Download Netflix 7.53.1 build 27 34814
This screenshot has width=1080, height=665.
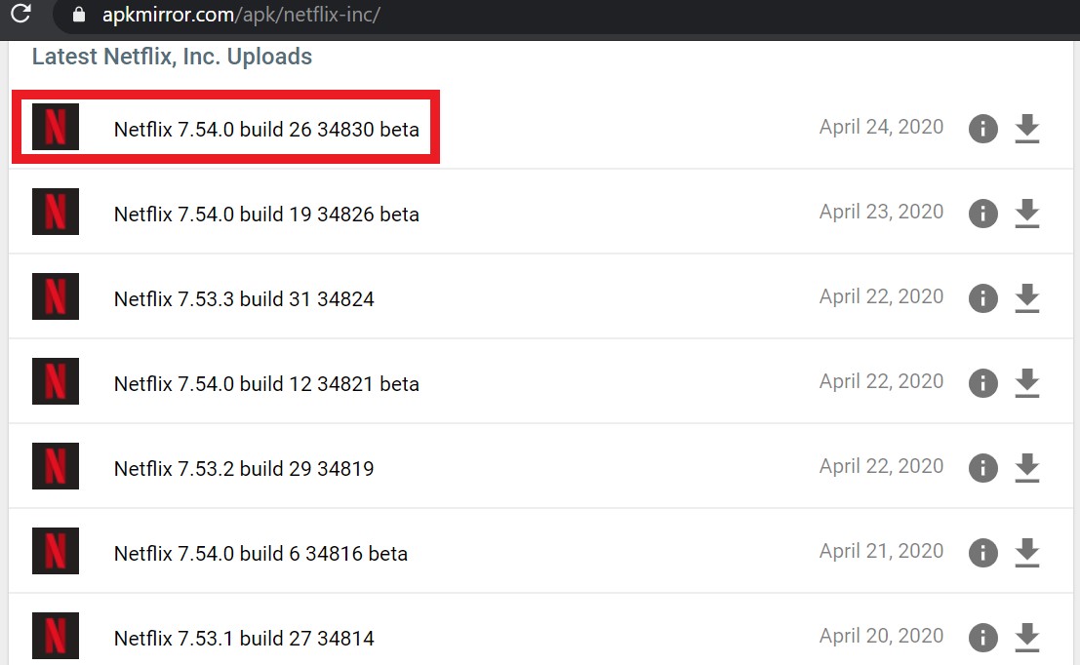1027,638
